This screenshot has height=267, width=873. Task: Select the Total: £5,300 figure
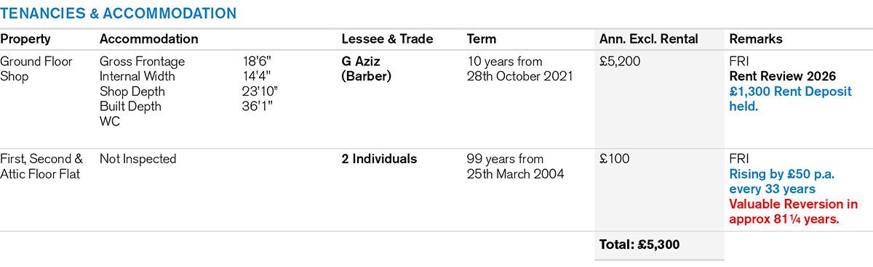tap(639, 245)
